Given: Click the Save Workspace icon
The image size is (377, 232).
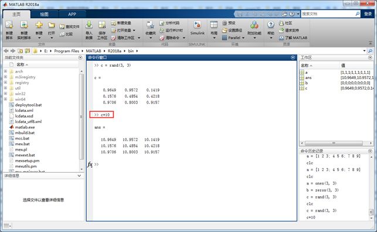Looking at the screenshot, I should (x=102, y=25).
